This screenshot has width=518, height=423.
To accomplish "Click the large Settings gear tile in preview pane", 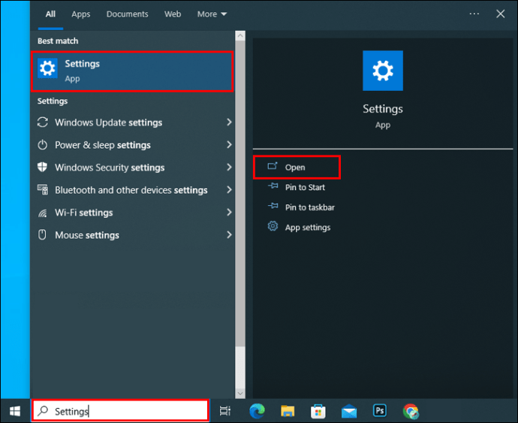I will pos(383,71).
